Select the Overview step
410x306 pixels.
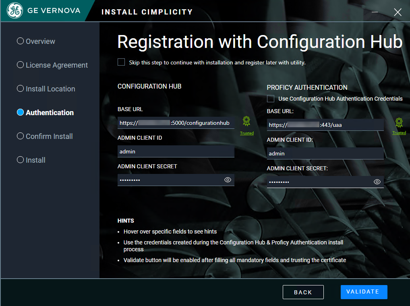tap(36, 41)
